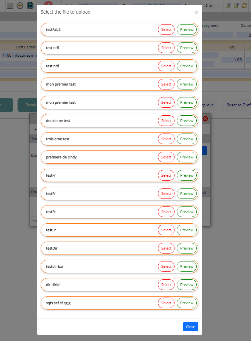This screenshot has height=341, width=251.
Task: Dismiss the upload dialog with the X icon
Action: 196,12
